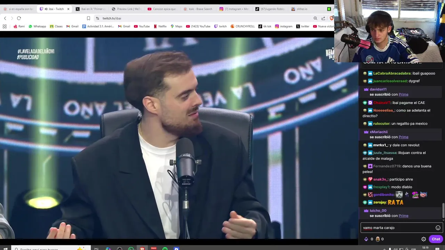Screen dimensions: 445x250
Task: Open the Bits balance diamond icon
Action: click(x=366, y=239)
